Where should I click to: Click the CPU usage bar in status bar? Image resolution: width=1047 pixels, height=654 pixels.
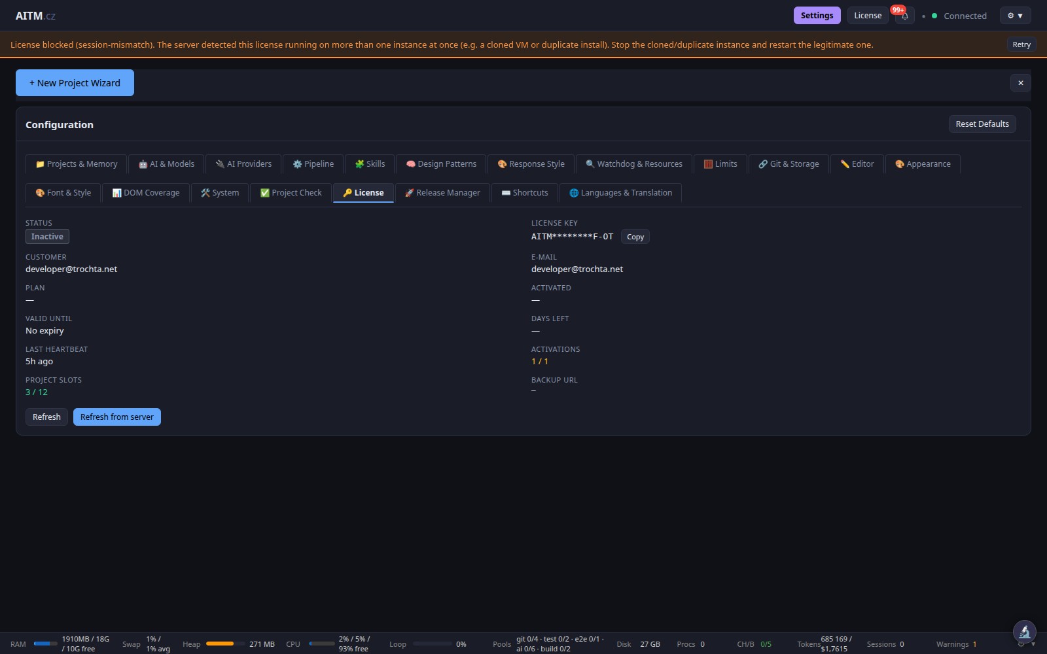(x=322, y=644)
